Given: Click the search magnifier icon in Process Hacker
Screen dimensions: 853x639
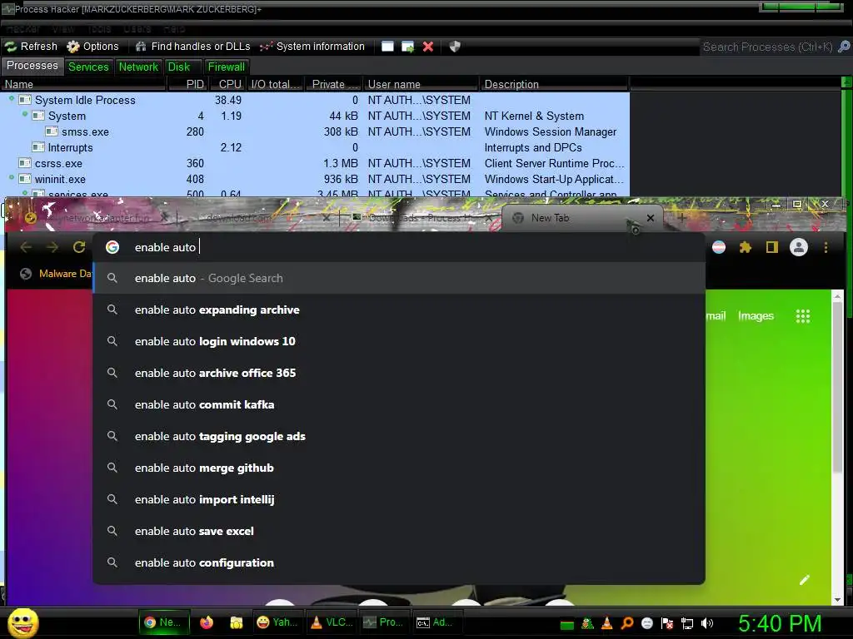Looking at the screenshot, I should click(844, 47).
